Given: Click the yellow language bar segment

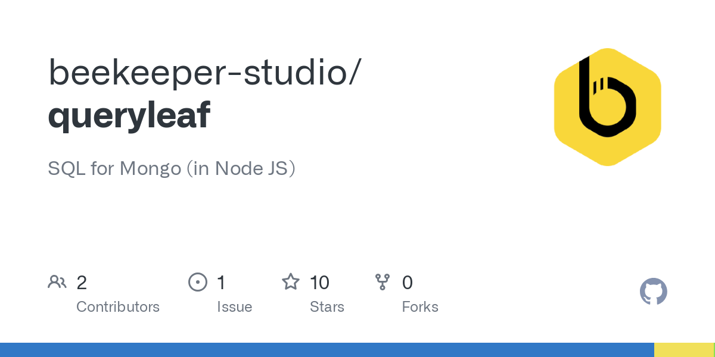Looking at the screenshot, I should (x=684, y=350).
